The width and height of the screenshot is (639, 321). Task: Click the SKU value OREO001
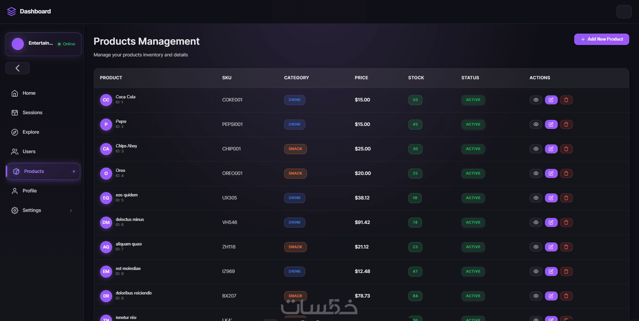tap(232, 173)
